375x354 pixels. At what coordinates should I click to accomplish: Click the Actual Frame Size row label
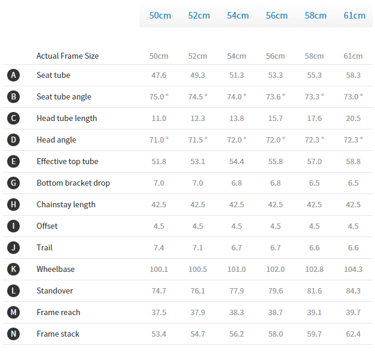click(x=68, y=56)
